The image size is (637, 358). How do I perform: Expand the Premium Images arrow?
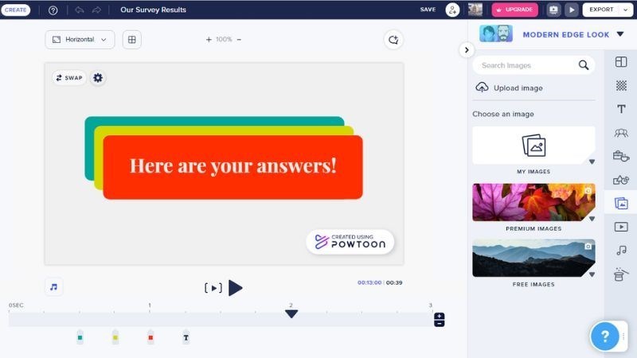pos(592,219)
